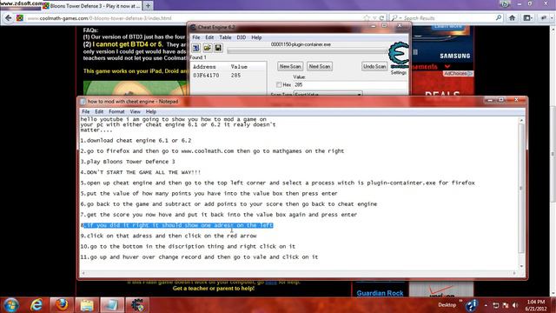
Task: Open Notepad Format menu
Action: [116, 111]
